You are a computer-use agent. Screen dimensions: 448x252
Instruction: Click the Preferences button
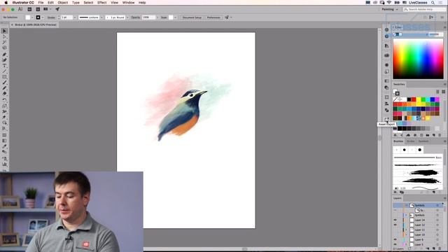pyautogui.click(x=213, y=17)
